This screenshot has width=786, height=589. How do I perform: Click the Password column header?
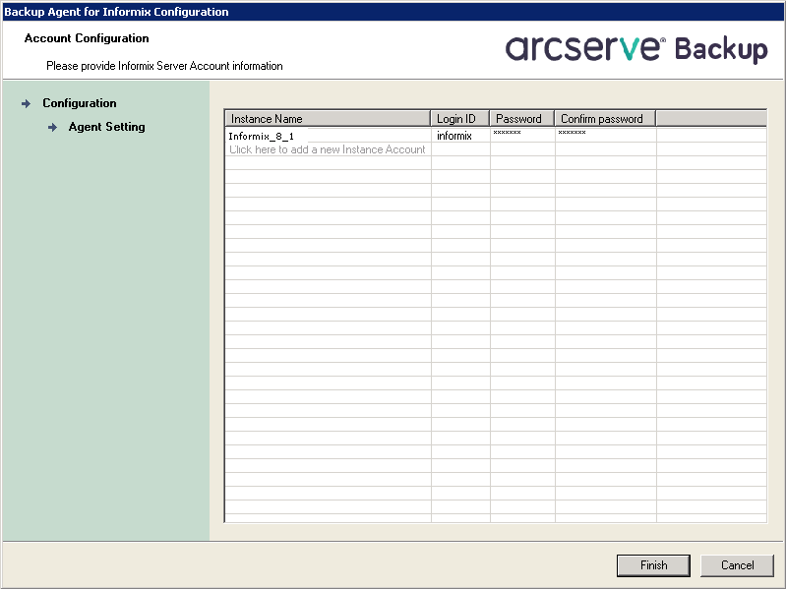(x=522, y=119)
